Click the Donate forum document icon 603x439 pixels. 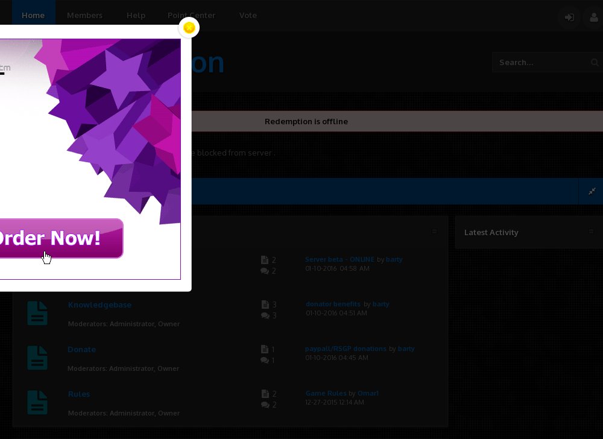[37, 358]
